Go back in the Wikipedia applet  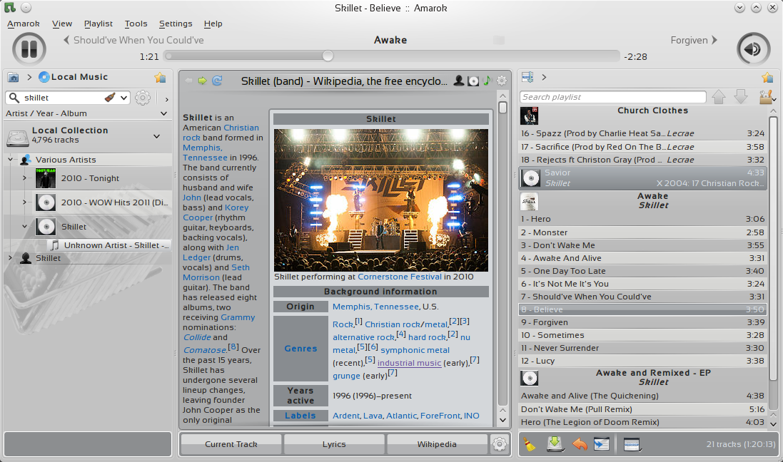(x=188, y=81)
